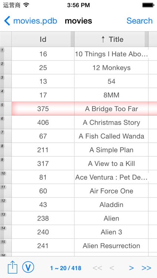Image resolution: width=157 pixels, height=278 pixels.
Task: Go back to movies.pdb
Action: coord(30,21)
